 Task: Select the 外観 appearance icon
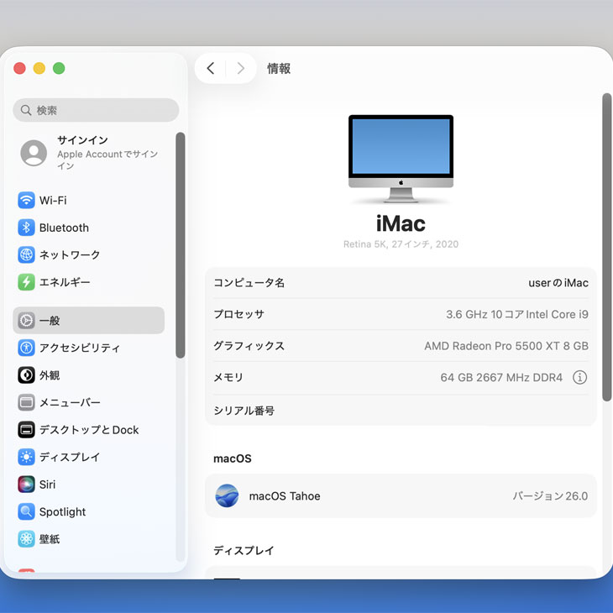pos(26,375)
